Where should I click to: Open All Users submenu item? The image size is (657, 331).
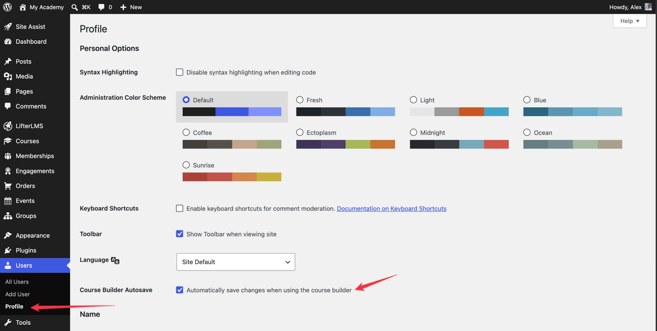tap(17, 282)
